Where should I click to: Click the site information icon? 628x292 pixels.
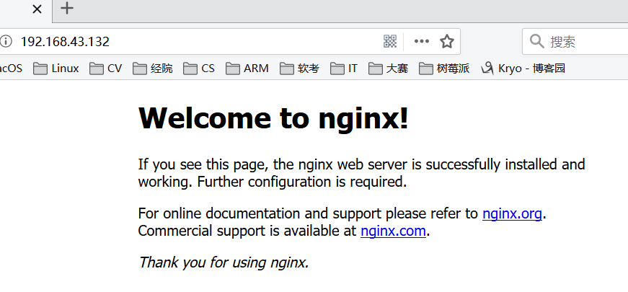tap(6, 41)
